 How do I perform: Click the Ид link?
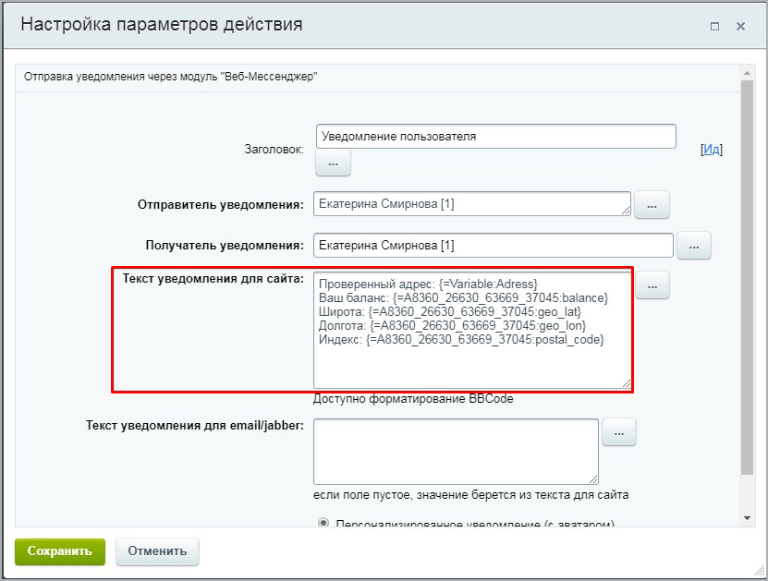[x=711, y=149]
